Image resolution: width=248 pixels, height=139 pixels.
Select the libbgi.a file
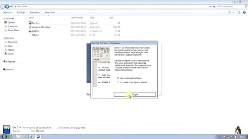click(x=35, y=35)
